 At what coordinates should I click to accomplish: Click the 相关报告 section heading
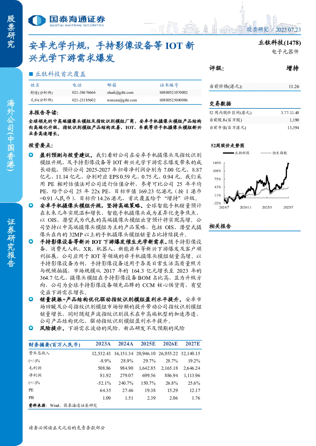point(220,226)
